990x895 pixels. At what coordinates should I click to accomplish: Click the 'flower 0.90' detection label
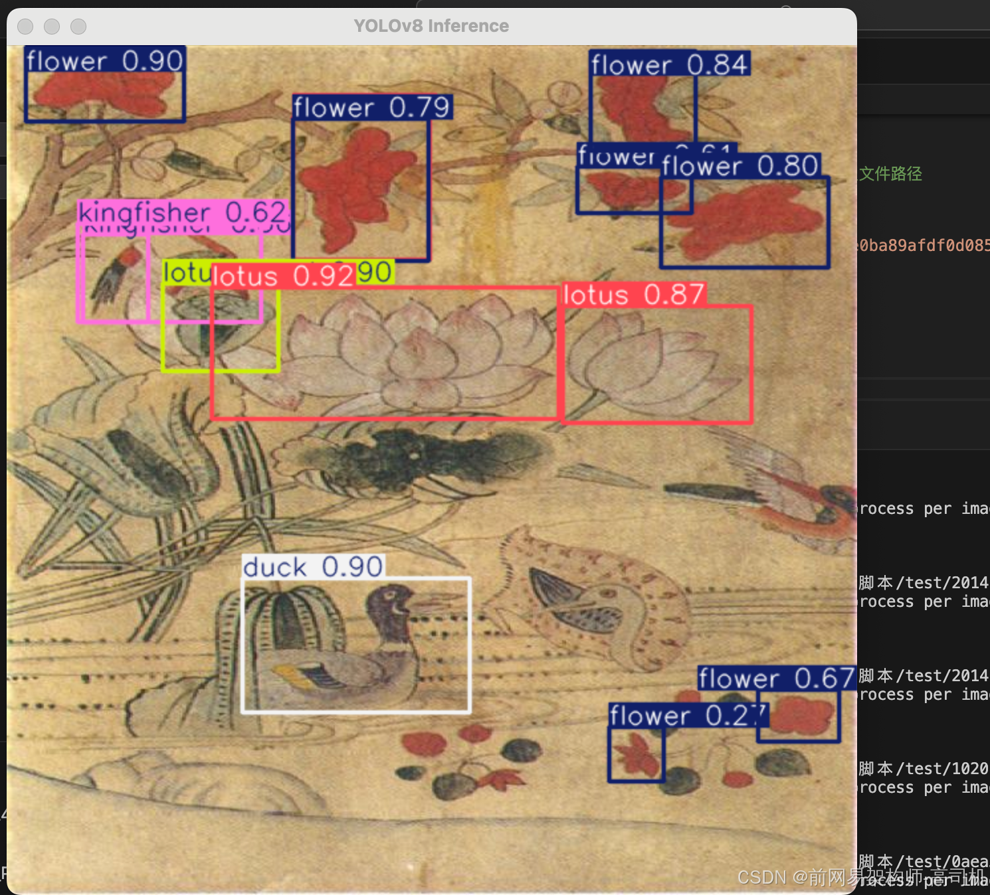pyautogui.click(x=104, y=60)
